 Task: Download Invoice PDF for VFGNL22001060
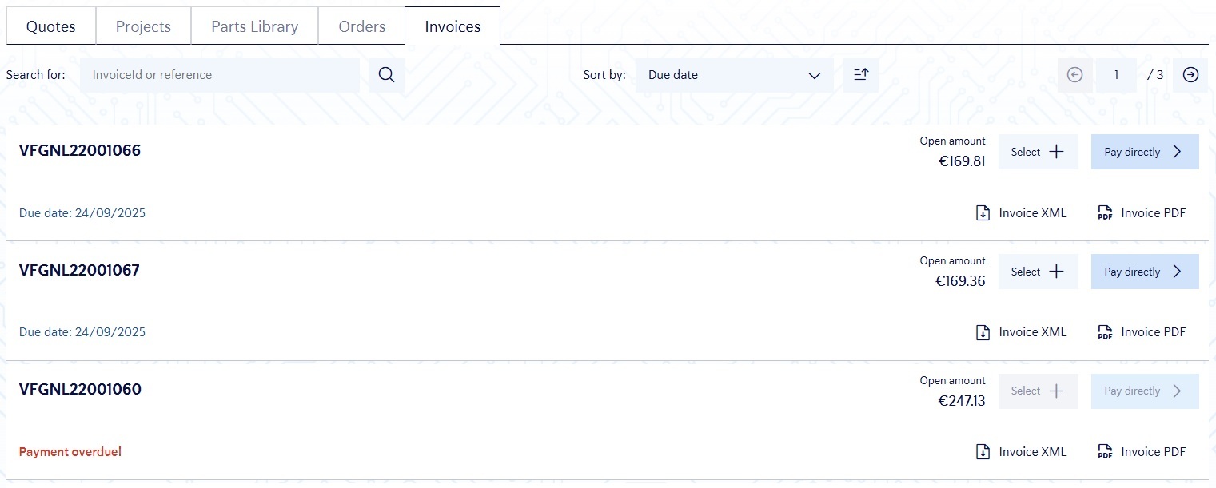coord(1141,452)
